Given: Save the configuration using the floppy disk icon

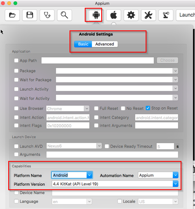Looking at the screenshot, I should (30, 15).
